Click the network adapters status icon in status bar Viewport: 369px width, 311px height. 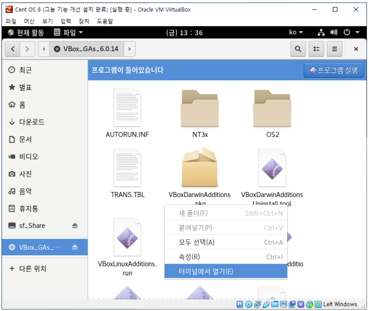tap(258, 304)
